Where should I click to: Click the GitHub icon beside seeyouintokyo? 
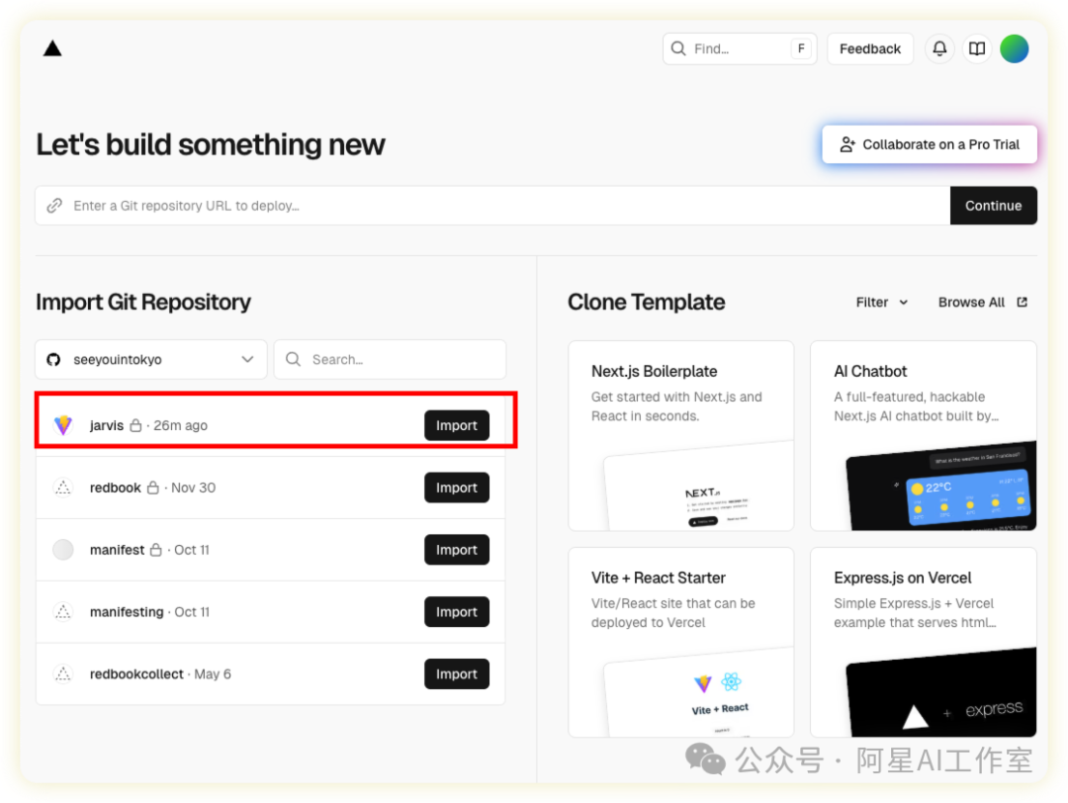[x=53, y=360]
